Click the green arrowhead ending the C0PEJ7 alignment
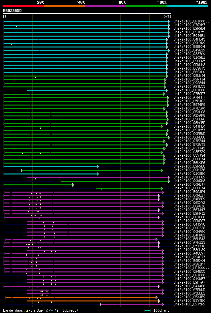This screenshot has height=313, width=211. [x=73, y=185]
